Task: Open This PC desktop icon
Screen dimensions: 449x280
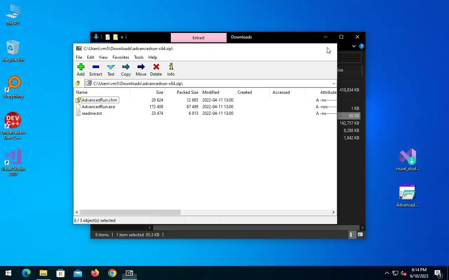Action: [13, 15]
